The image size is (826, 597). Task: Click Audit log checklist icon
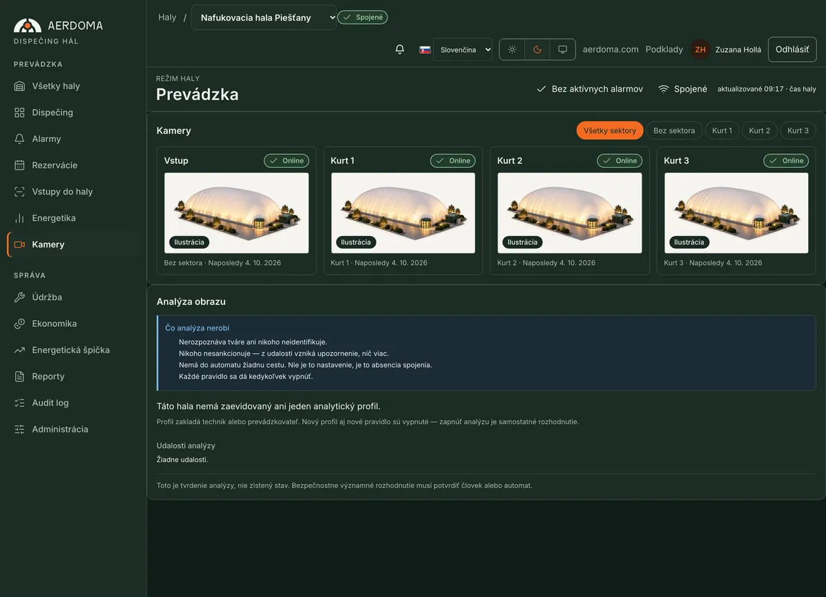19,403
